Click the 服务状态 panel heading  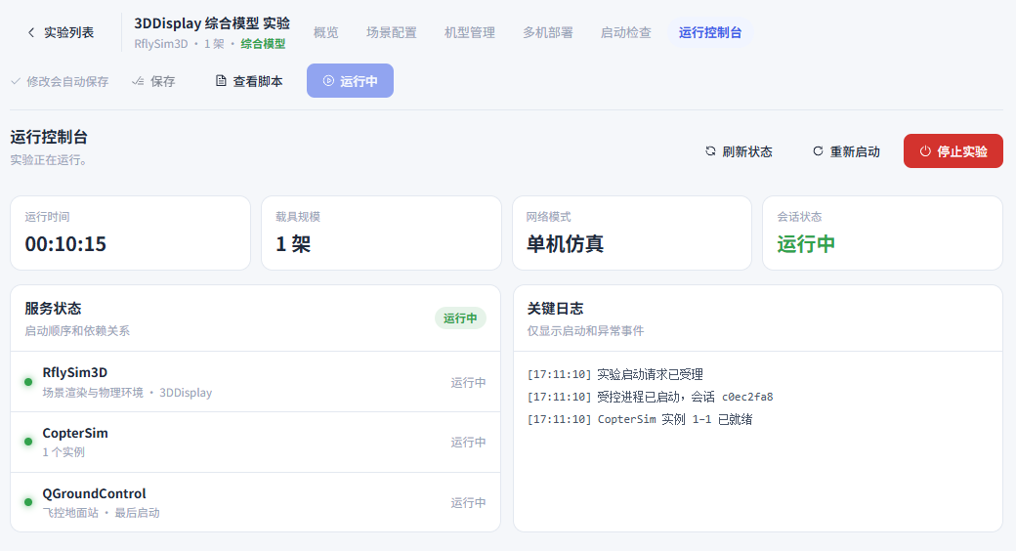(53, 309)
